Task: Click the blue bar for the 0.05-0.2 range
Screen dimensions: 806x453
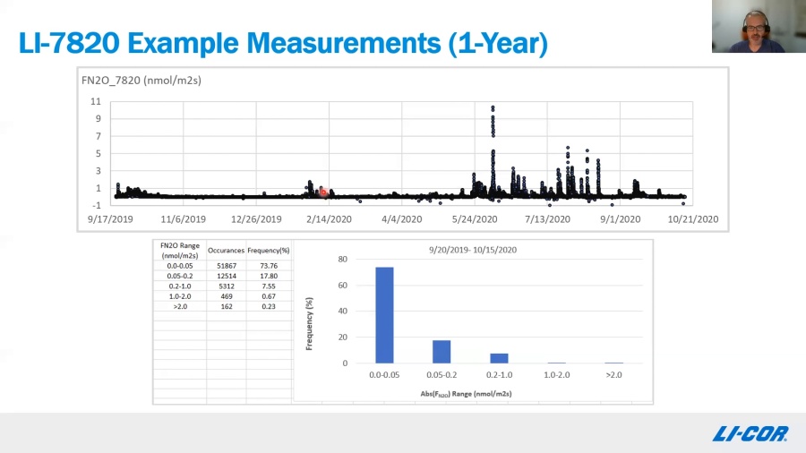Action: [442, 352]
